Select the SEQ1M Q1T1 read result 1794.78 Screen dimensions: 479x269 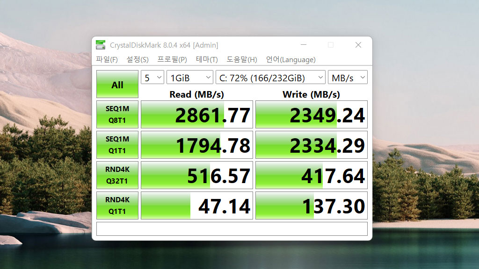tap(197, 145)
